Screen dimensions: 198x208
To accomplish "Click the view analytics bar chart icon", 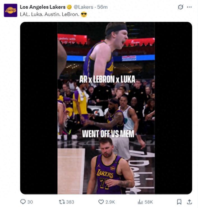I will click(x=140, y=202).
